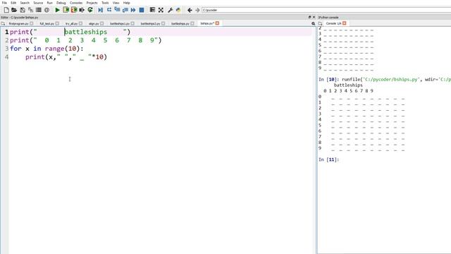The image size is (451, 254).
Task: Open the View menu
Action: coord(116,3)
